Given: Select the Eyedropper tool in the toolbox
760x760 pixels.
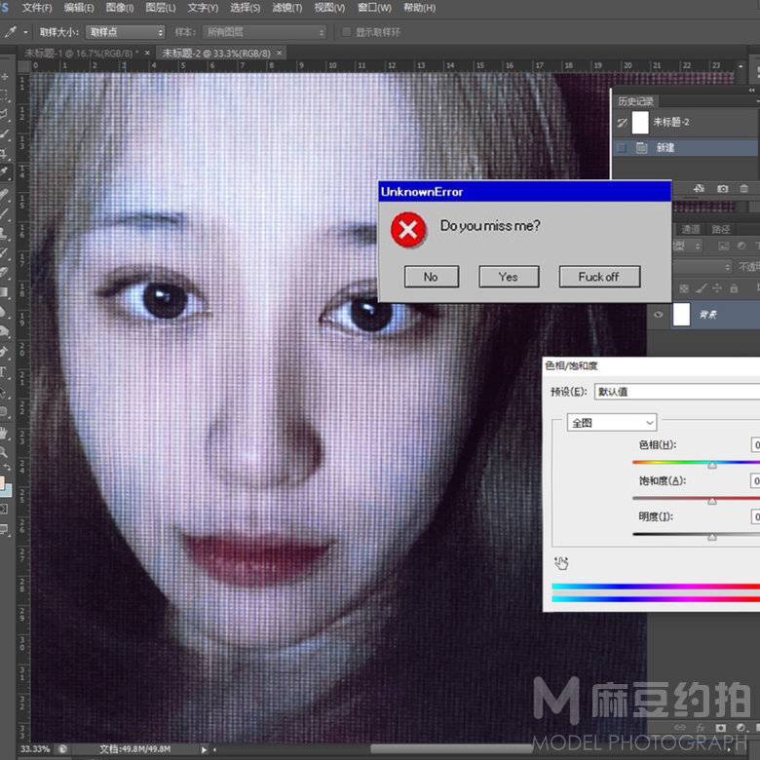Looking at the screenshot, I should (x=4, y=172).
